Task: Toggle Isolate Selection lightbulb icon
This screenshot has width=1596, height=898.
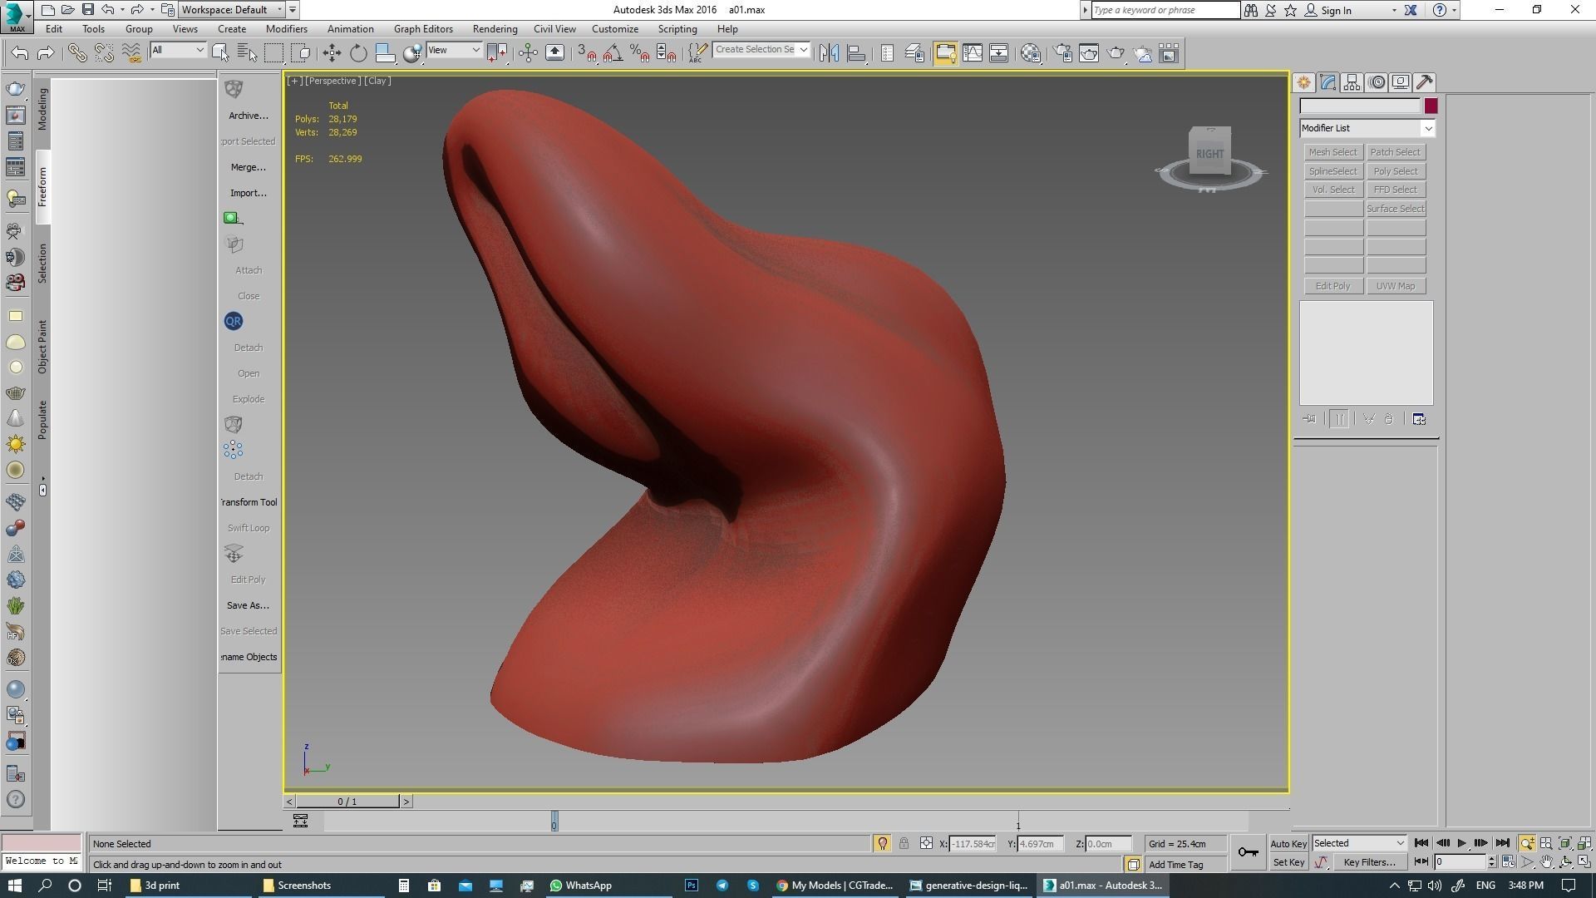Action: [882, 843]
